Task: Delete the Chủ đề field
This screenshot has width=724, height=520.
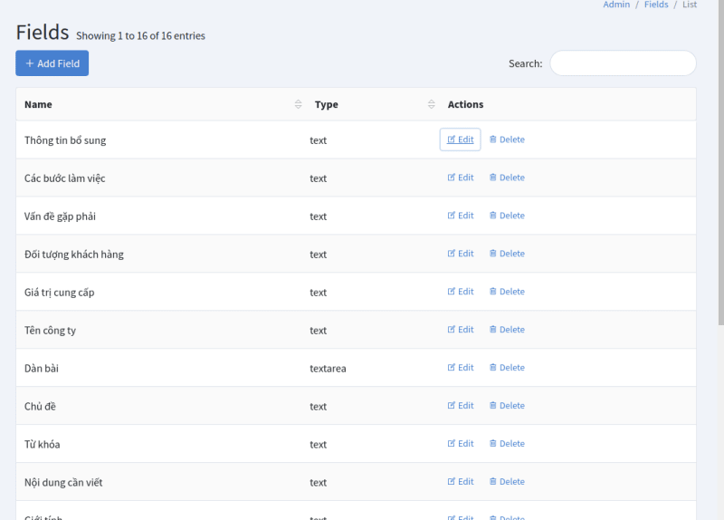Action: [507, 405]
